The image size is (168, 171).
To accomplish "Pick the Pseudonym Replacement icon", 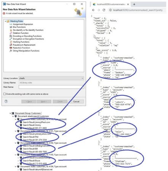I will tap(11, 45).
